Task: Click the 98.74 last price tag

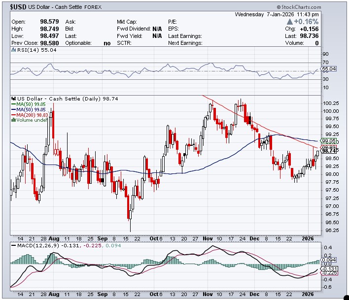Action: click(x=329, y=151)
